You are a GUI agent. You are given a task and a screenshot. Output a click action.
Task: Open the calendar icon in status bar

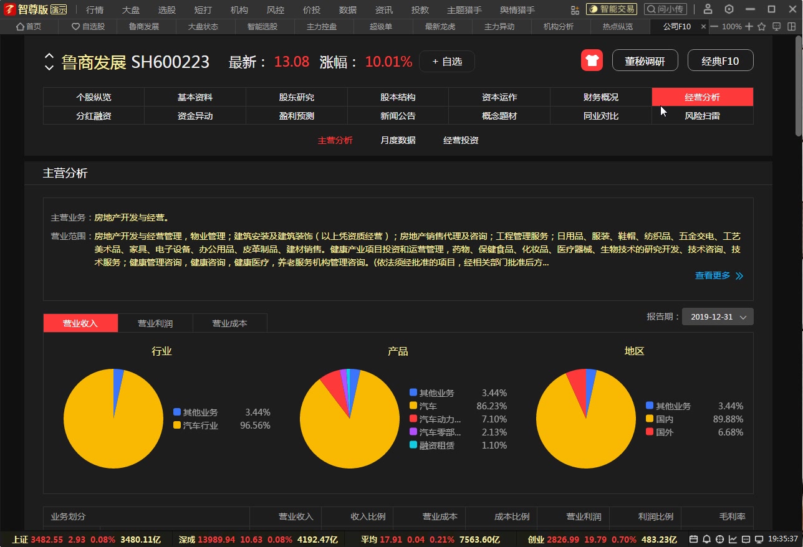[x=694, y=540]
